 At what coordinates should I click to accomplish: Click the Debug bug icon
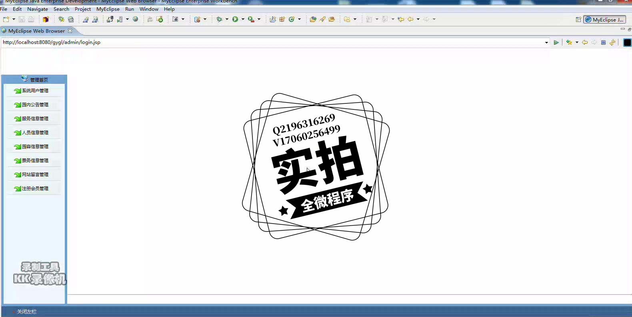tap(219, 19)
